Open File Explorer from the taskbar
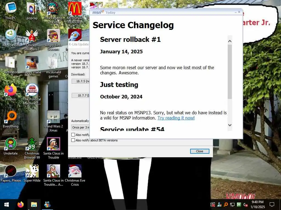Viewport: 281px width, 210px height. (x=34, y=205)
